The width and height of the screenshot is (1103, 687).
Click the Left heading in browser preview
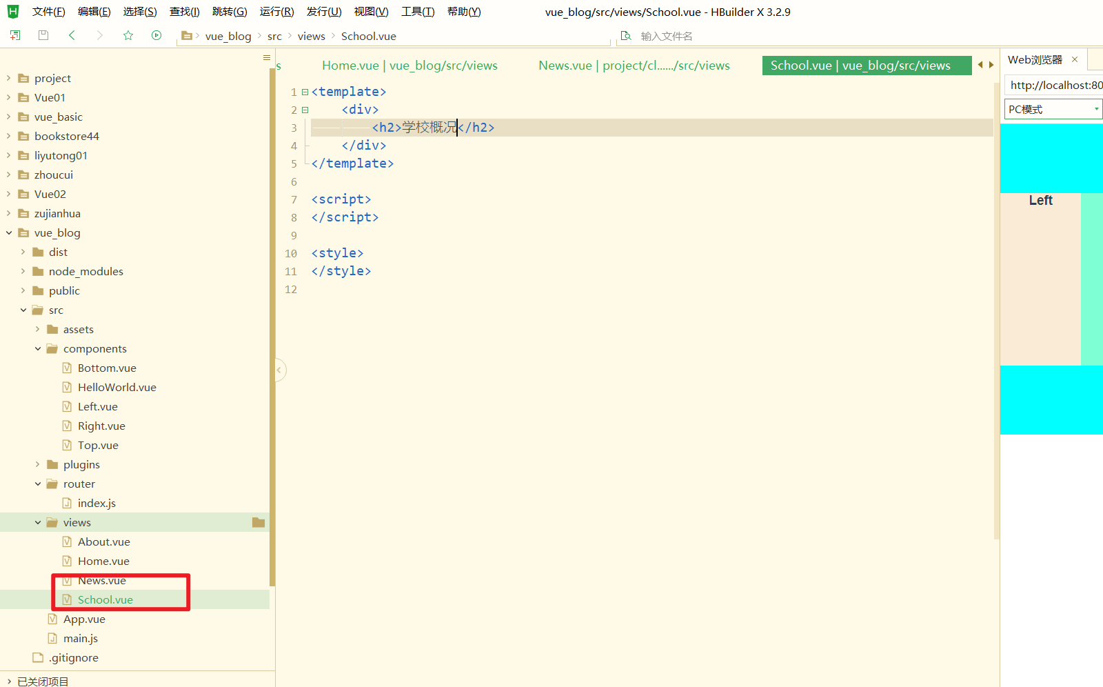[x=1040, y=200]
